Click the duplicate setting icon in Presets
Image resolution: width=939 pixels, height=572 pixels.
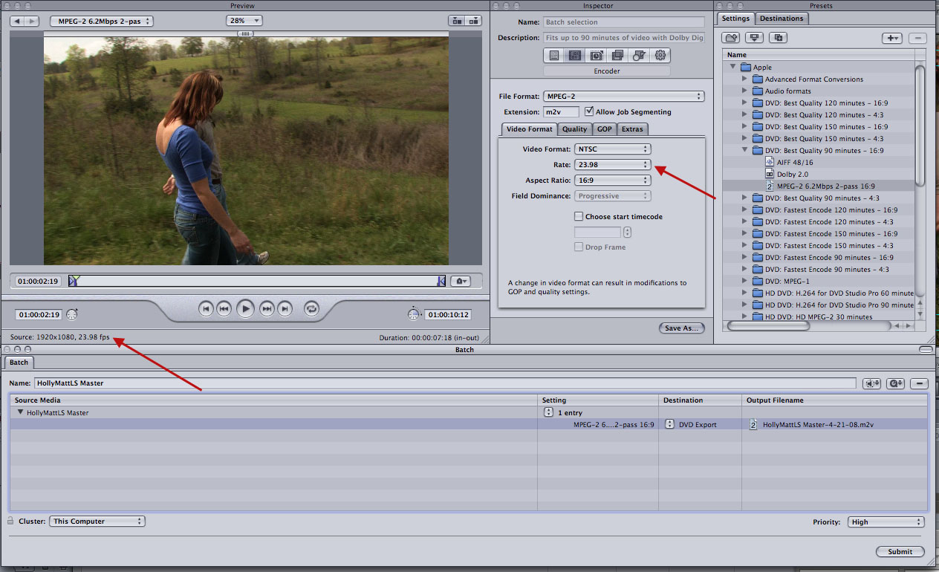tap(779, 38)
